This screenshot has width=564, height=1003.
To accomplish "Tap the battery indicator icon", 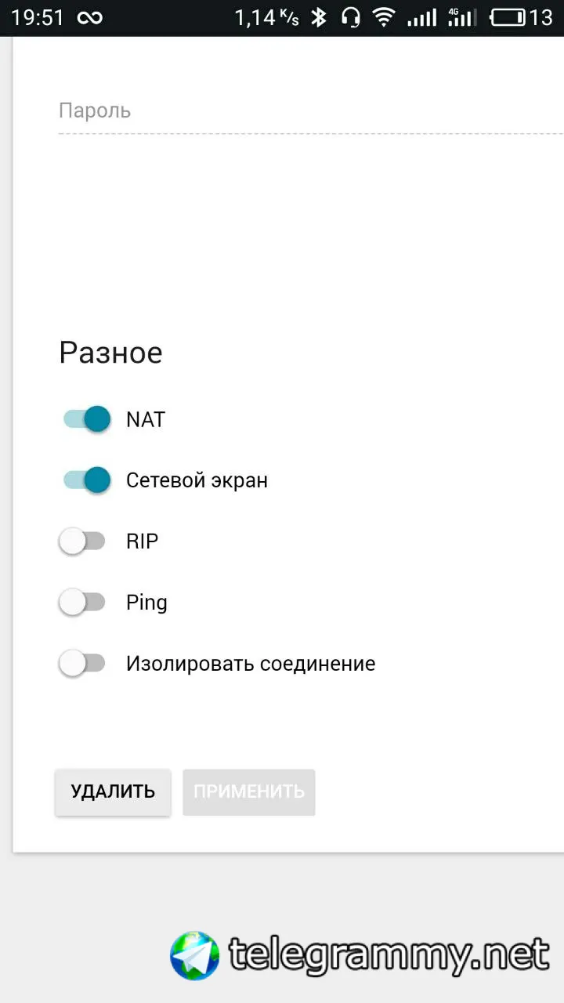I will click(x=506, y=17).
